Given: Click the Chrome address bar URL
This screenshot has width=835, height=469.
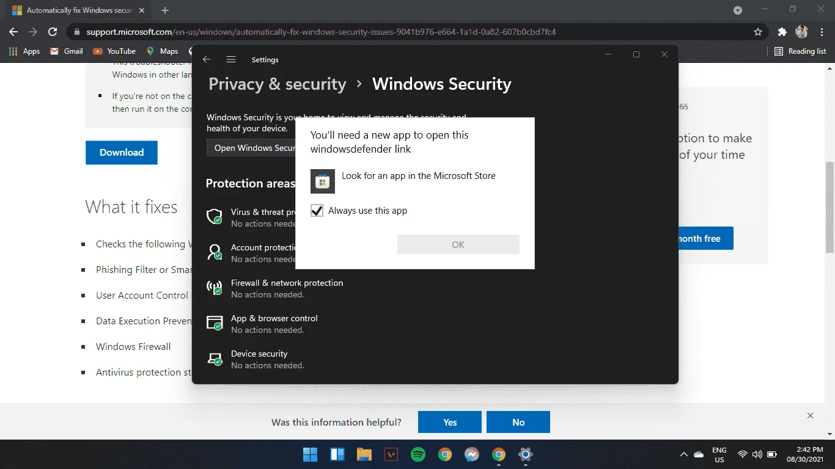Looking at the screenshot, I should click(321, 32).
